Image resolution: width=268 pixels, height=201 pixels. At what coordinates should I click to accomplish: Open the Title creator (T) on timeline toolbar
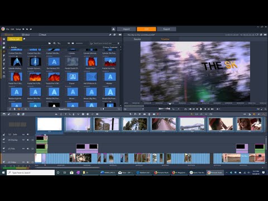tap(65, 114)
